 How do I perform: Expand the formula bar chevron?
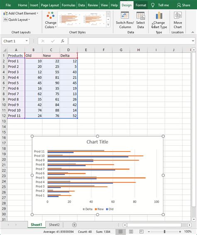(193, 41)
